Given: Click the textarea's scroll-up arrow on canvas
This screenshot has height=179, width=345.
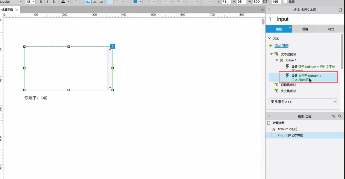Looking at the screenshot, I should point(110,49).
